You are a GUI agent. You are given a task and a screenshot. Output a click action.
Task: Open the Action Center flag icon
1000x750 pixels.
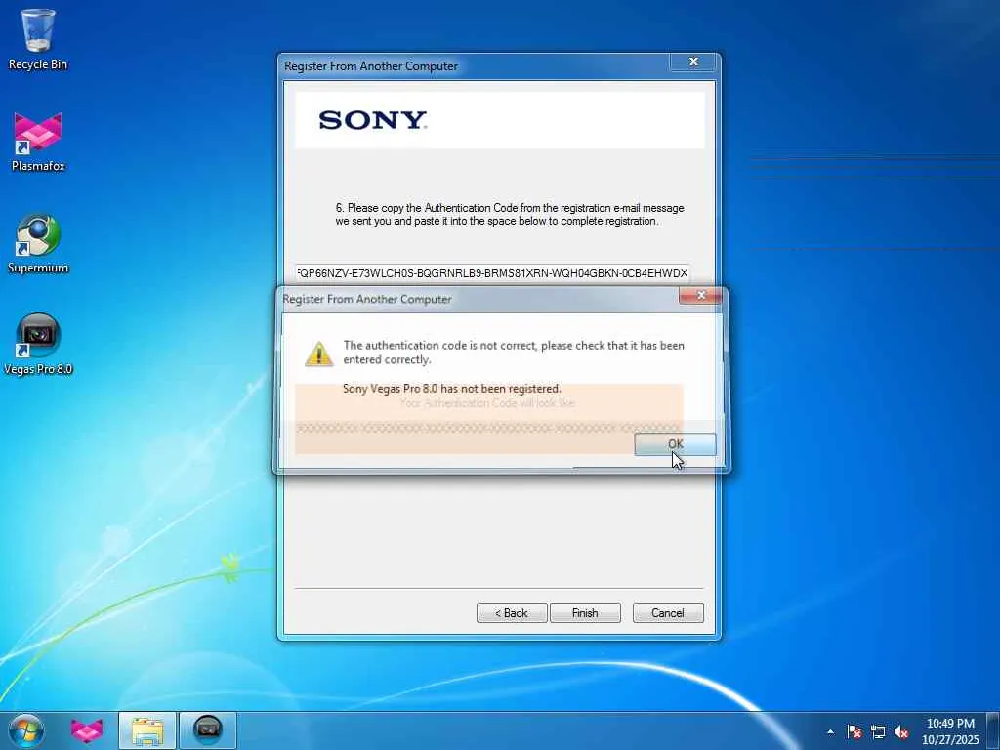tap(854, 732)
